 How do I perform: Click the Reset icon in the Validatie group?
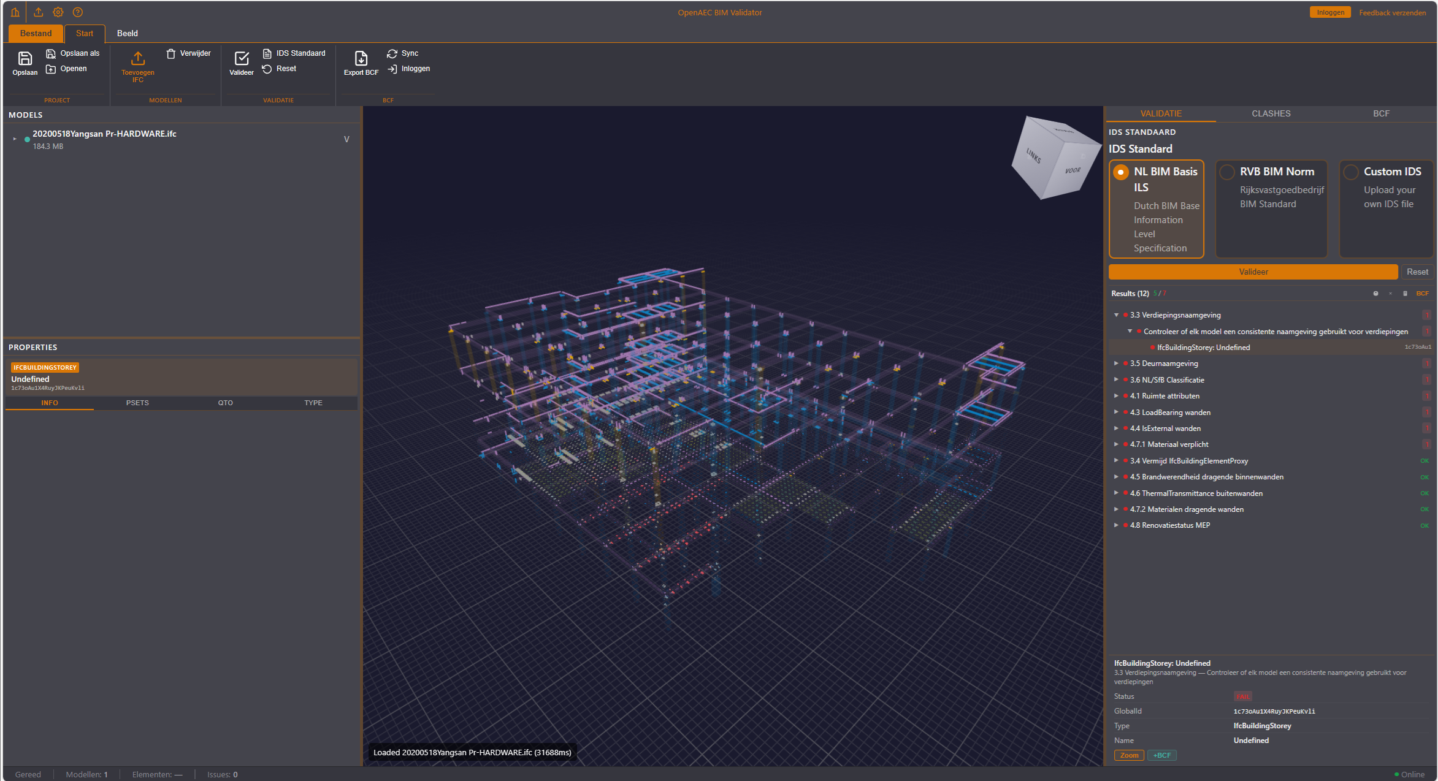click(x=267, y=69)
